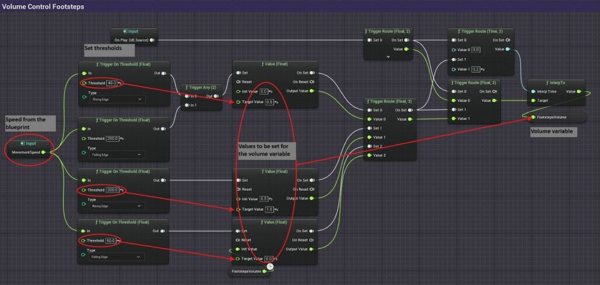600x285 pixels.
Task: Click the Interp Time input pin
Action: pyautogui.click(x=532, y=91)
